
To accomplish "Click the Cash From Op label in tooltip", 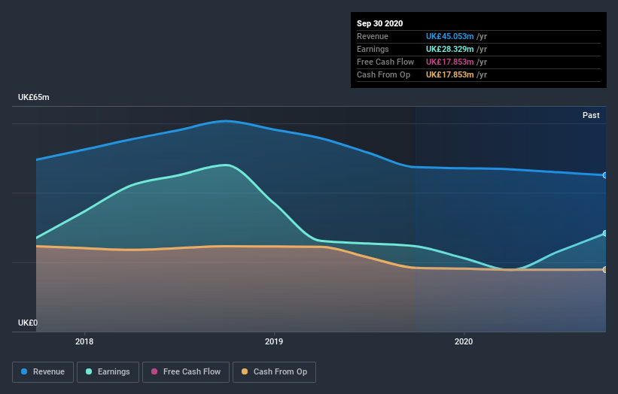I will point(383,74).
